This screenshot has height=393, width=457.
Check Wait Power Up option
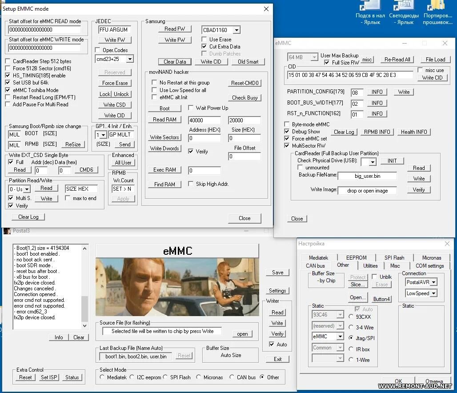191,108
